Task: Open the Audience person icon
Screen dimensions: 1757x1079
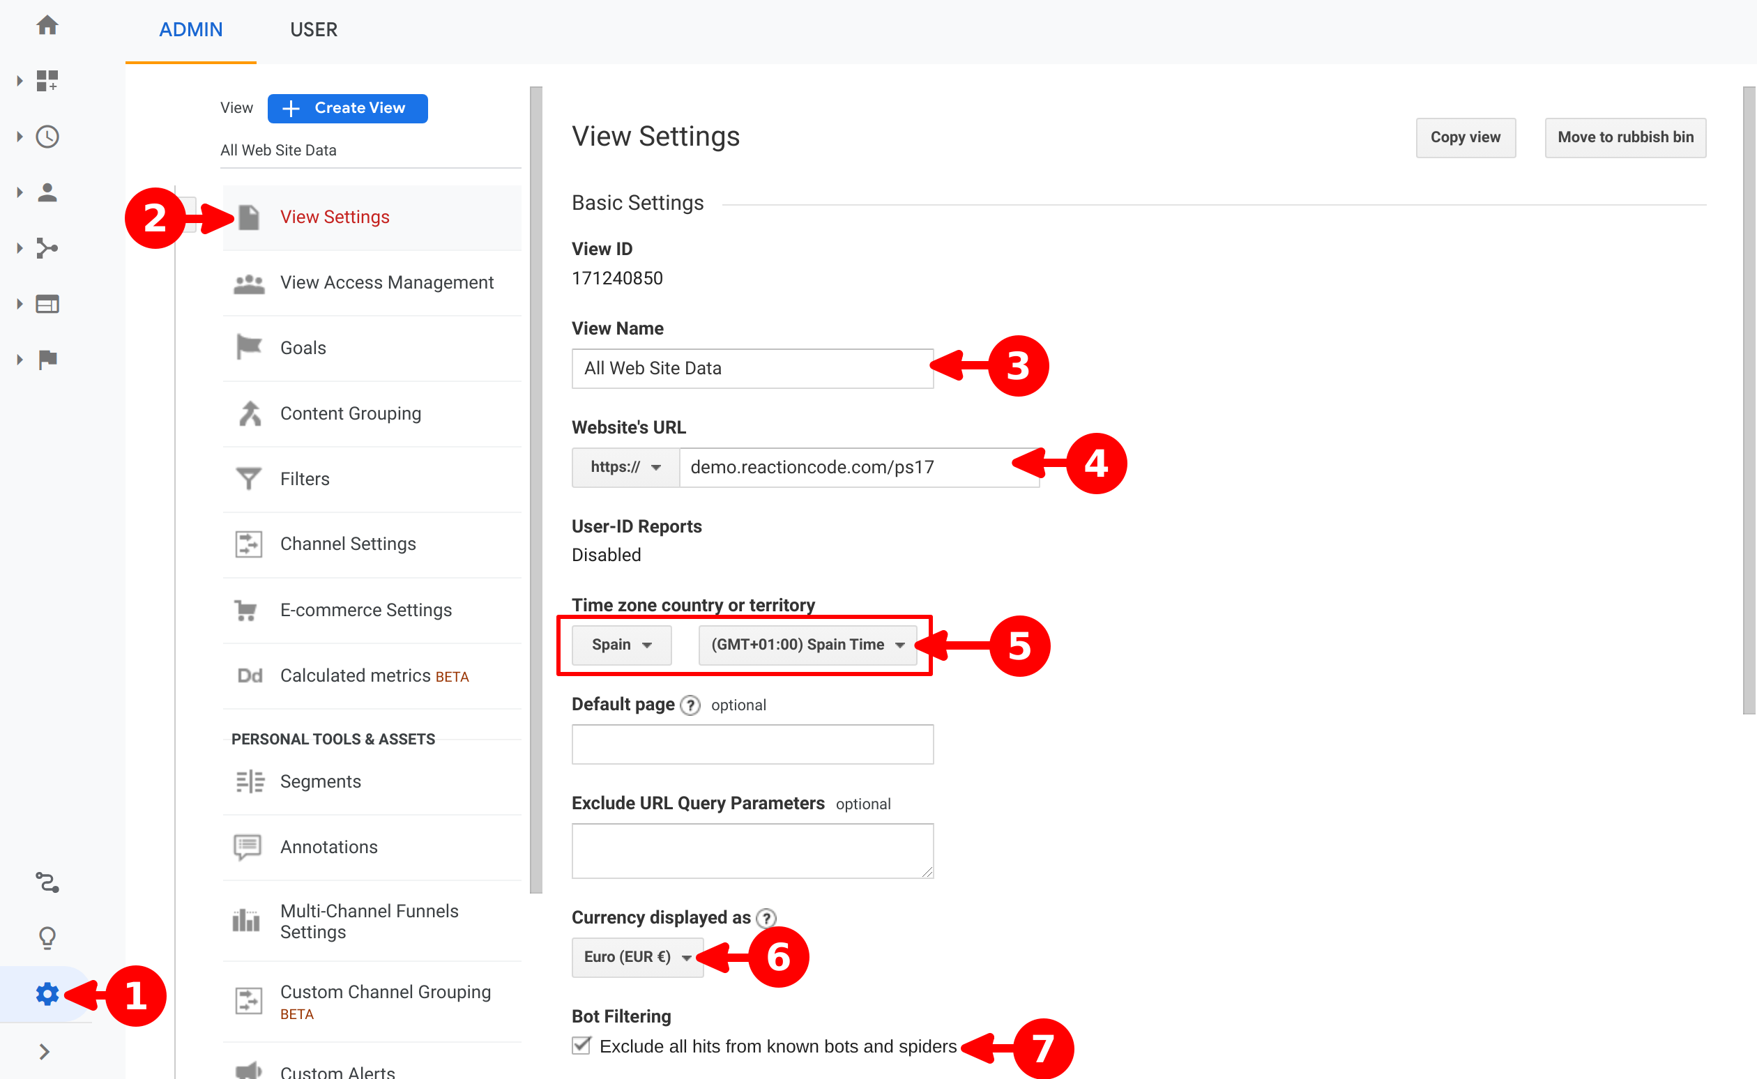Action: click(47, 192)
